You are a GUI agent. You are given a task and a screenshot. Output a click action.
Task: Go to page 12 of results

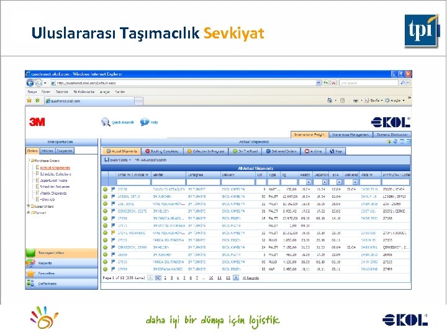click(228, 278)
